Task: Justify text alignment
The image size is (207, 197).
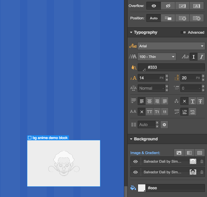Action: [165, 101]
